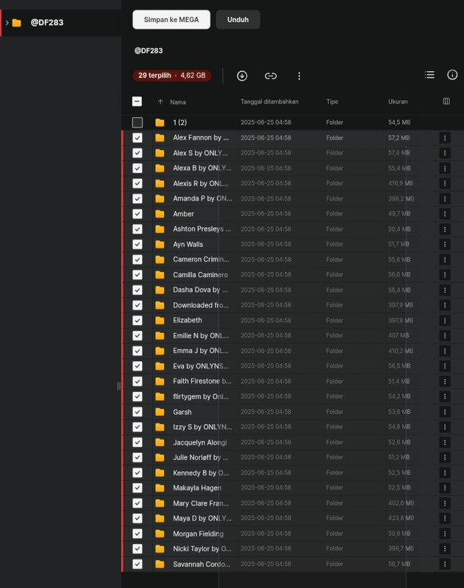Uncheck the Izzy S folder checkbox
This screenshot has width=464, height=588.
click(x=138, y=427)
